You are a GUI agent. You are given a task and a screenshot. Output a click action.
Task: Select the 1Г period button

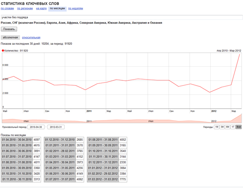[x=233, y=127]
